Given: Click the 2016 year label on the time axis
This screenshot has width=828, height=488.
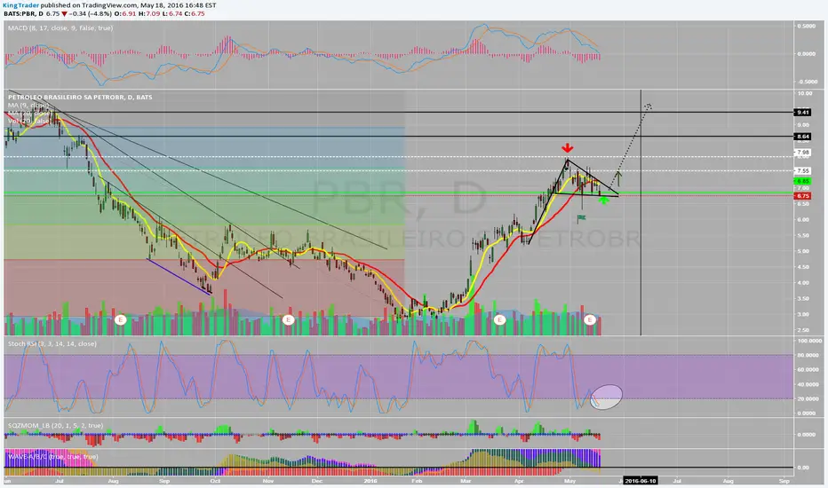Looking at the screenshot, I should 370,481.
